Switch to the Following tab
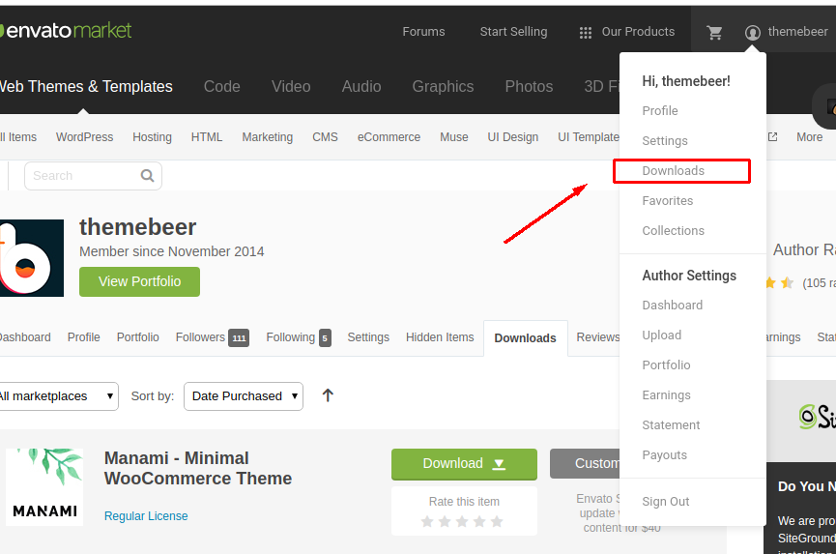Image resolution: width=836 pixels, height=554 pixels. coord(291,337)
